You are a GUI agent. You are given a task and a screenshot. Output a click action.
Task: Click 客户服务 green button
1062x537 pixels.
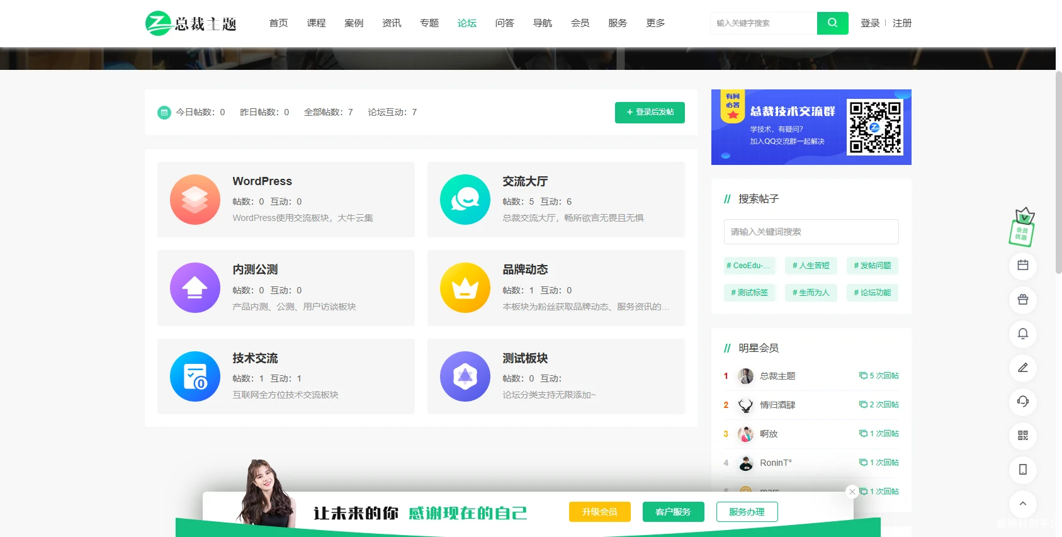674,512
